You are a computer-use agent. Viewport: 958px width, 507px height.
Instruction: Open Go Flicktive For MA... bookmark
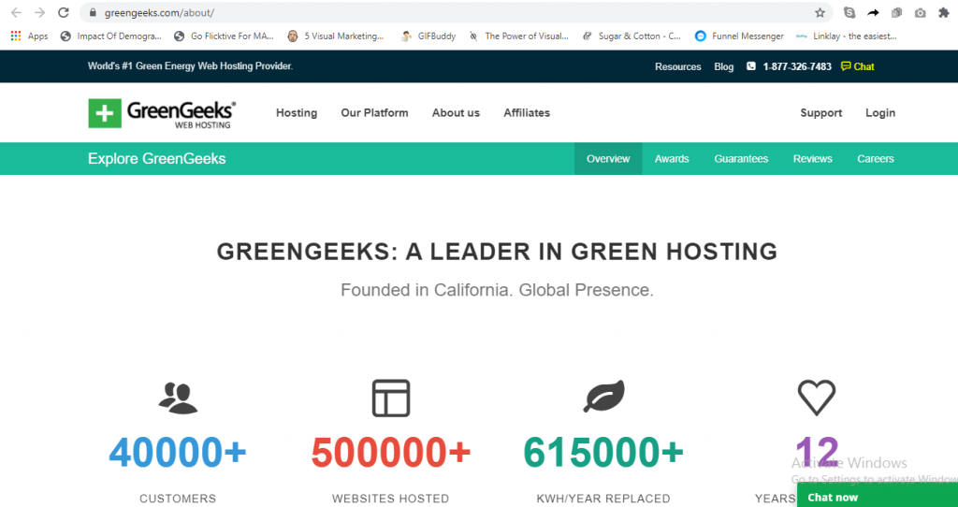[x=224, y=36]
